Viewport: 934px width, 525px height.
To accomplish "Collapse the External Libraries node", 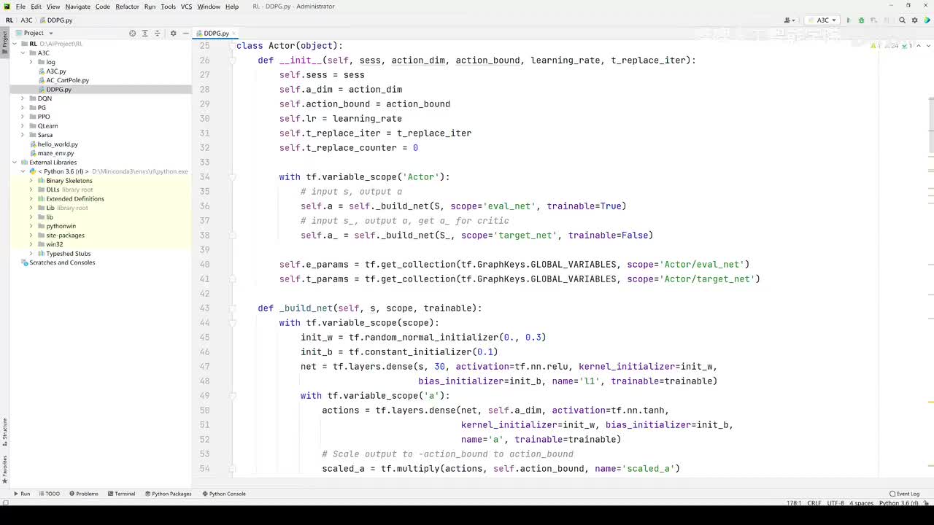I will click(x=14, y=163).
